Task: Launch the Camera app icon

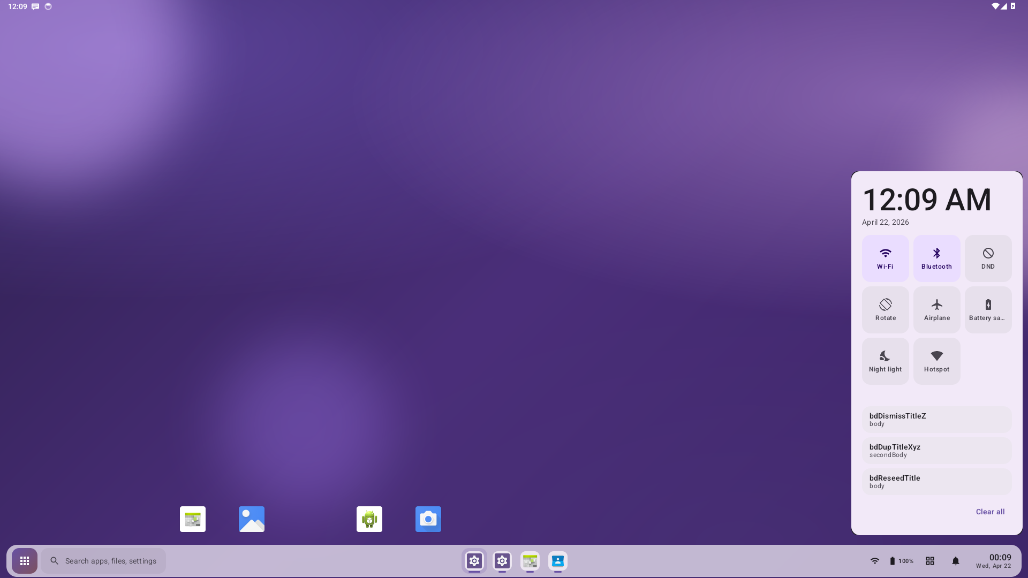Action: tap(428, 519)
